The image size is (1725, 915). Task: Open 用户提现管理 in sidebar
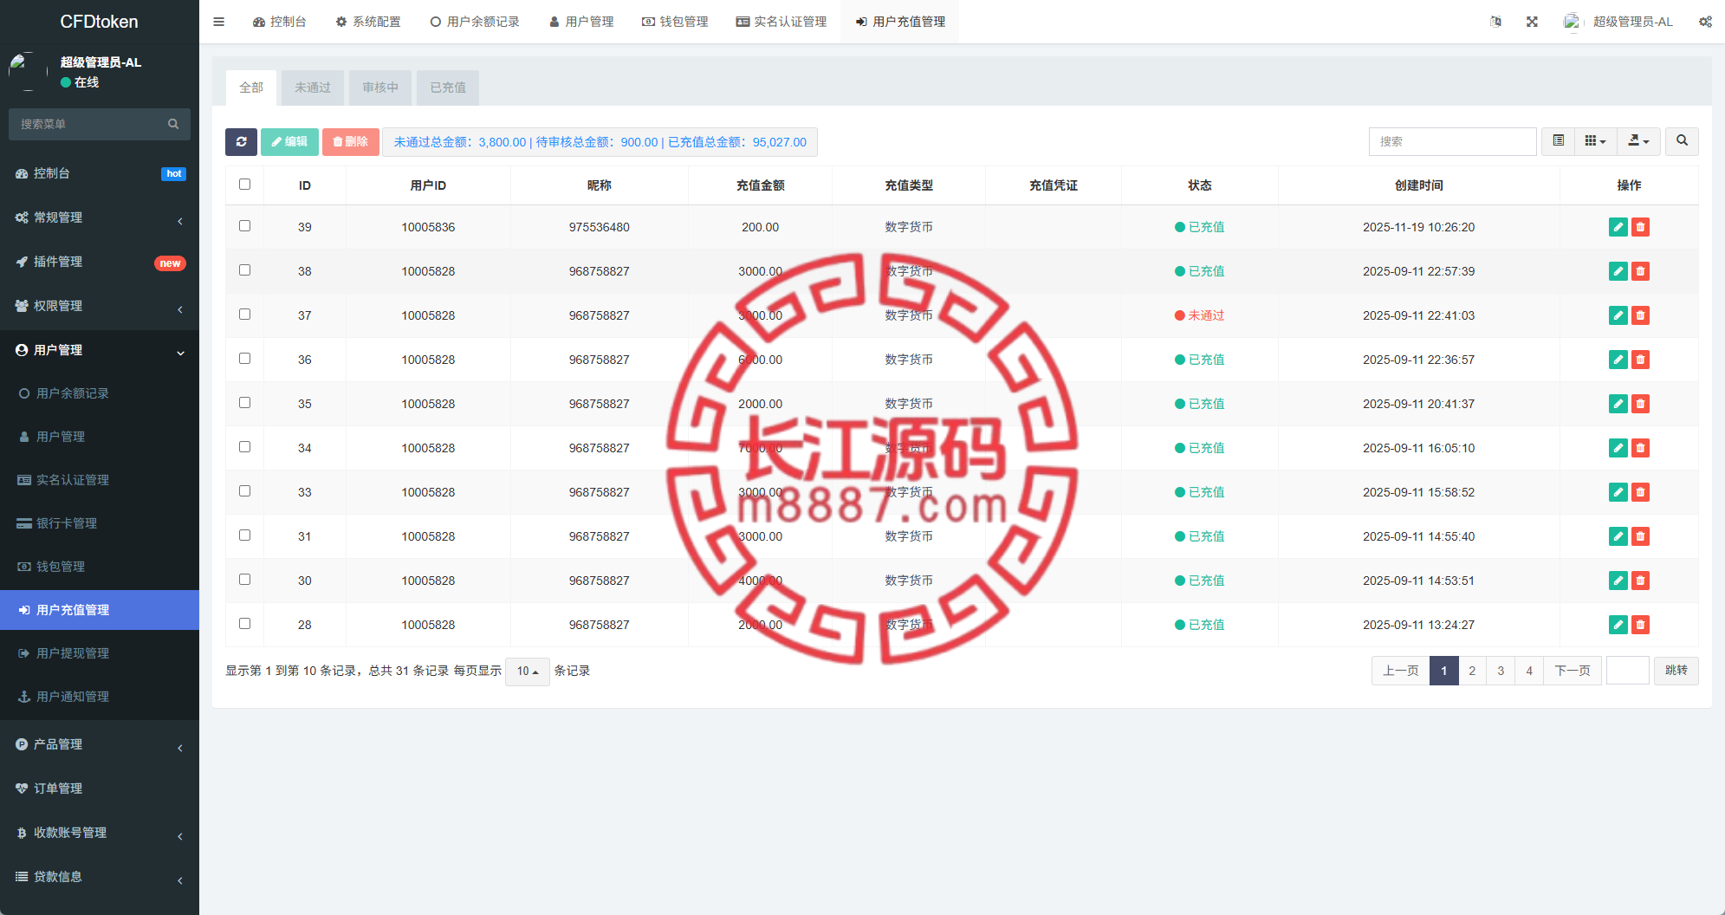click(100, 653)
